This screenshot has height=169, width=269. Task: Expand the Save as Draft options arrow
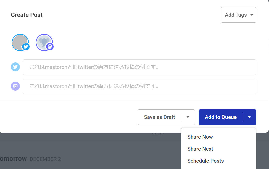(x=188, y=117)
